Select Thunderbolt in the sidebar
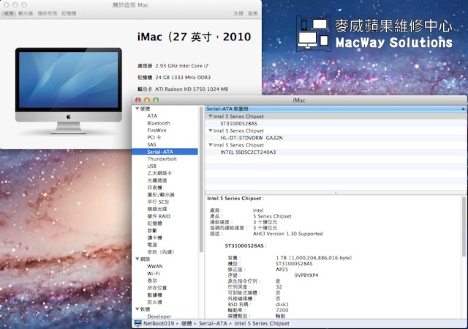The height and width of the screenshot is (329, 468). click(x=162, y=159)
